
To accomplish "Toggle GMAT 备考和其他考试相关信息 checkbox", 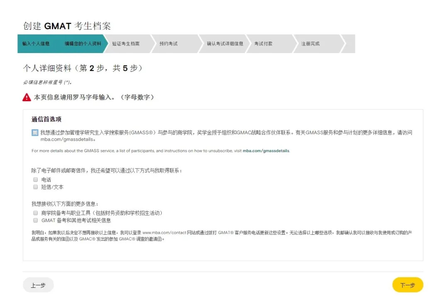I will [35, 221].
